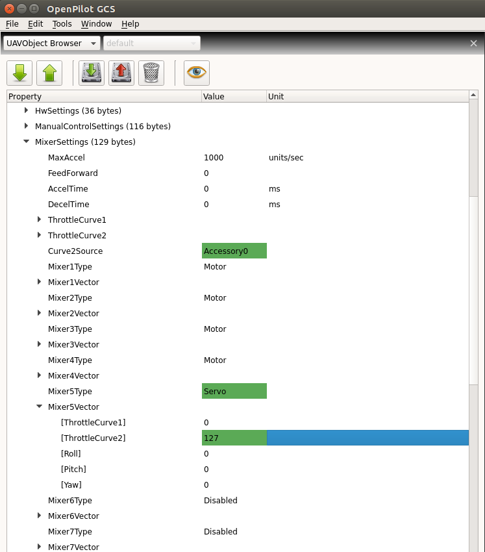Click the 127 value of [ThrottleCurve2]
Screen dimensions: 485x552
point(234,438)
